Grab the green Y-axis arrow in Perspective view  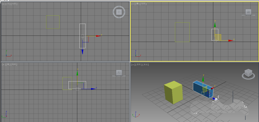click(203, 79)
